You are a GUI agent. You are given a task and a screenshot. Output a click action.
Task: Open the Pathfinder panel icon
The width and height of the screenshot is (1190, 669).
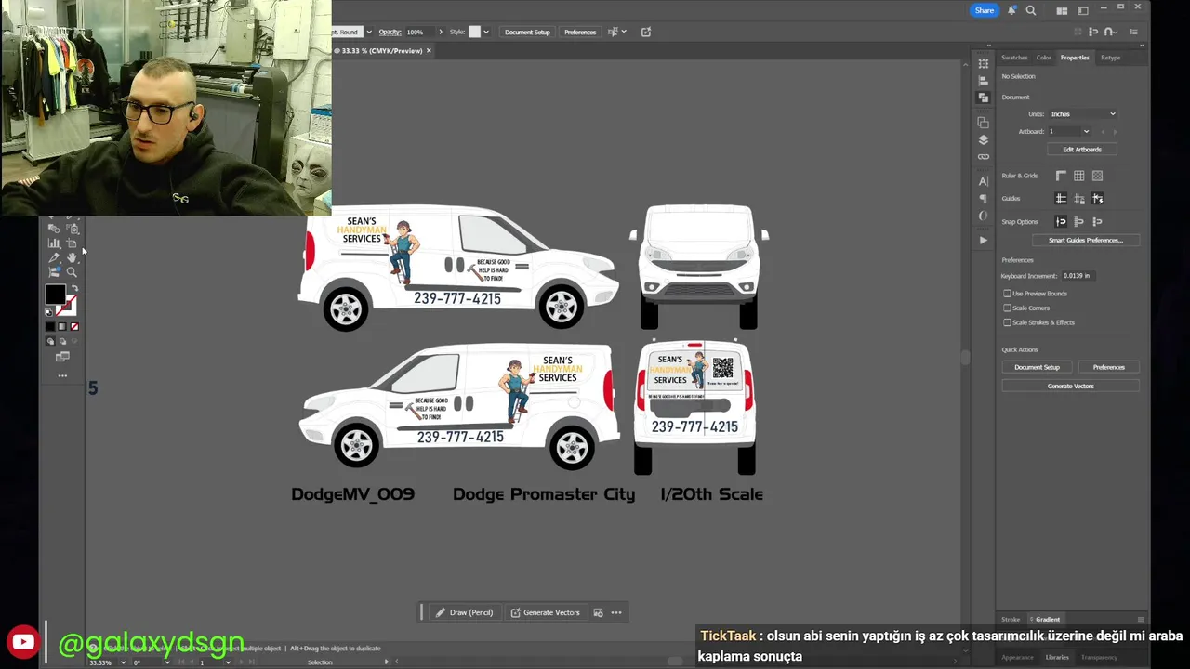pos(984,98)
